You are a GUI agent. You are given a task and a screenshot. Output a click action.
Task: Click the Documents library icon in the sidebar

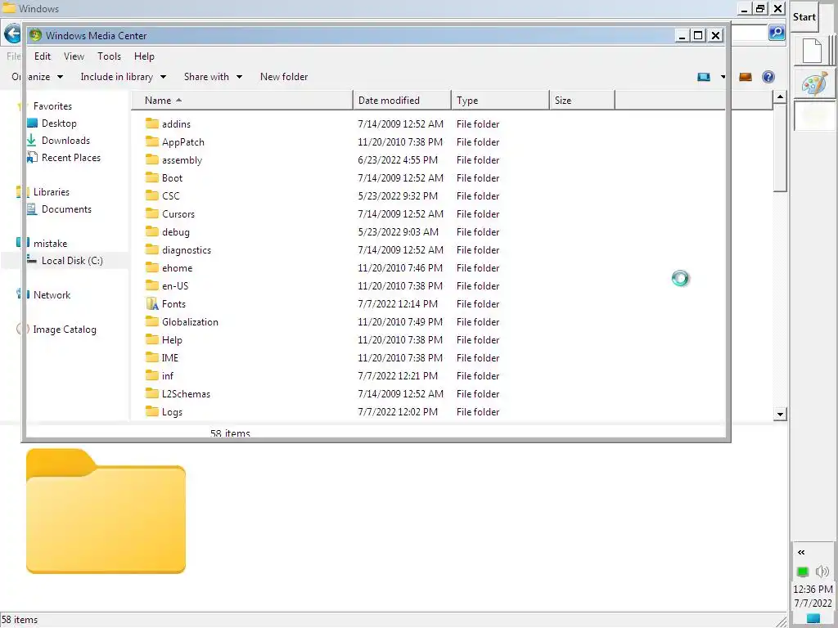pos(32,209)
